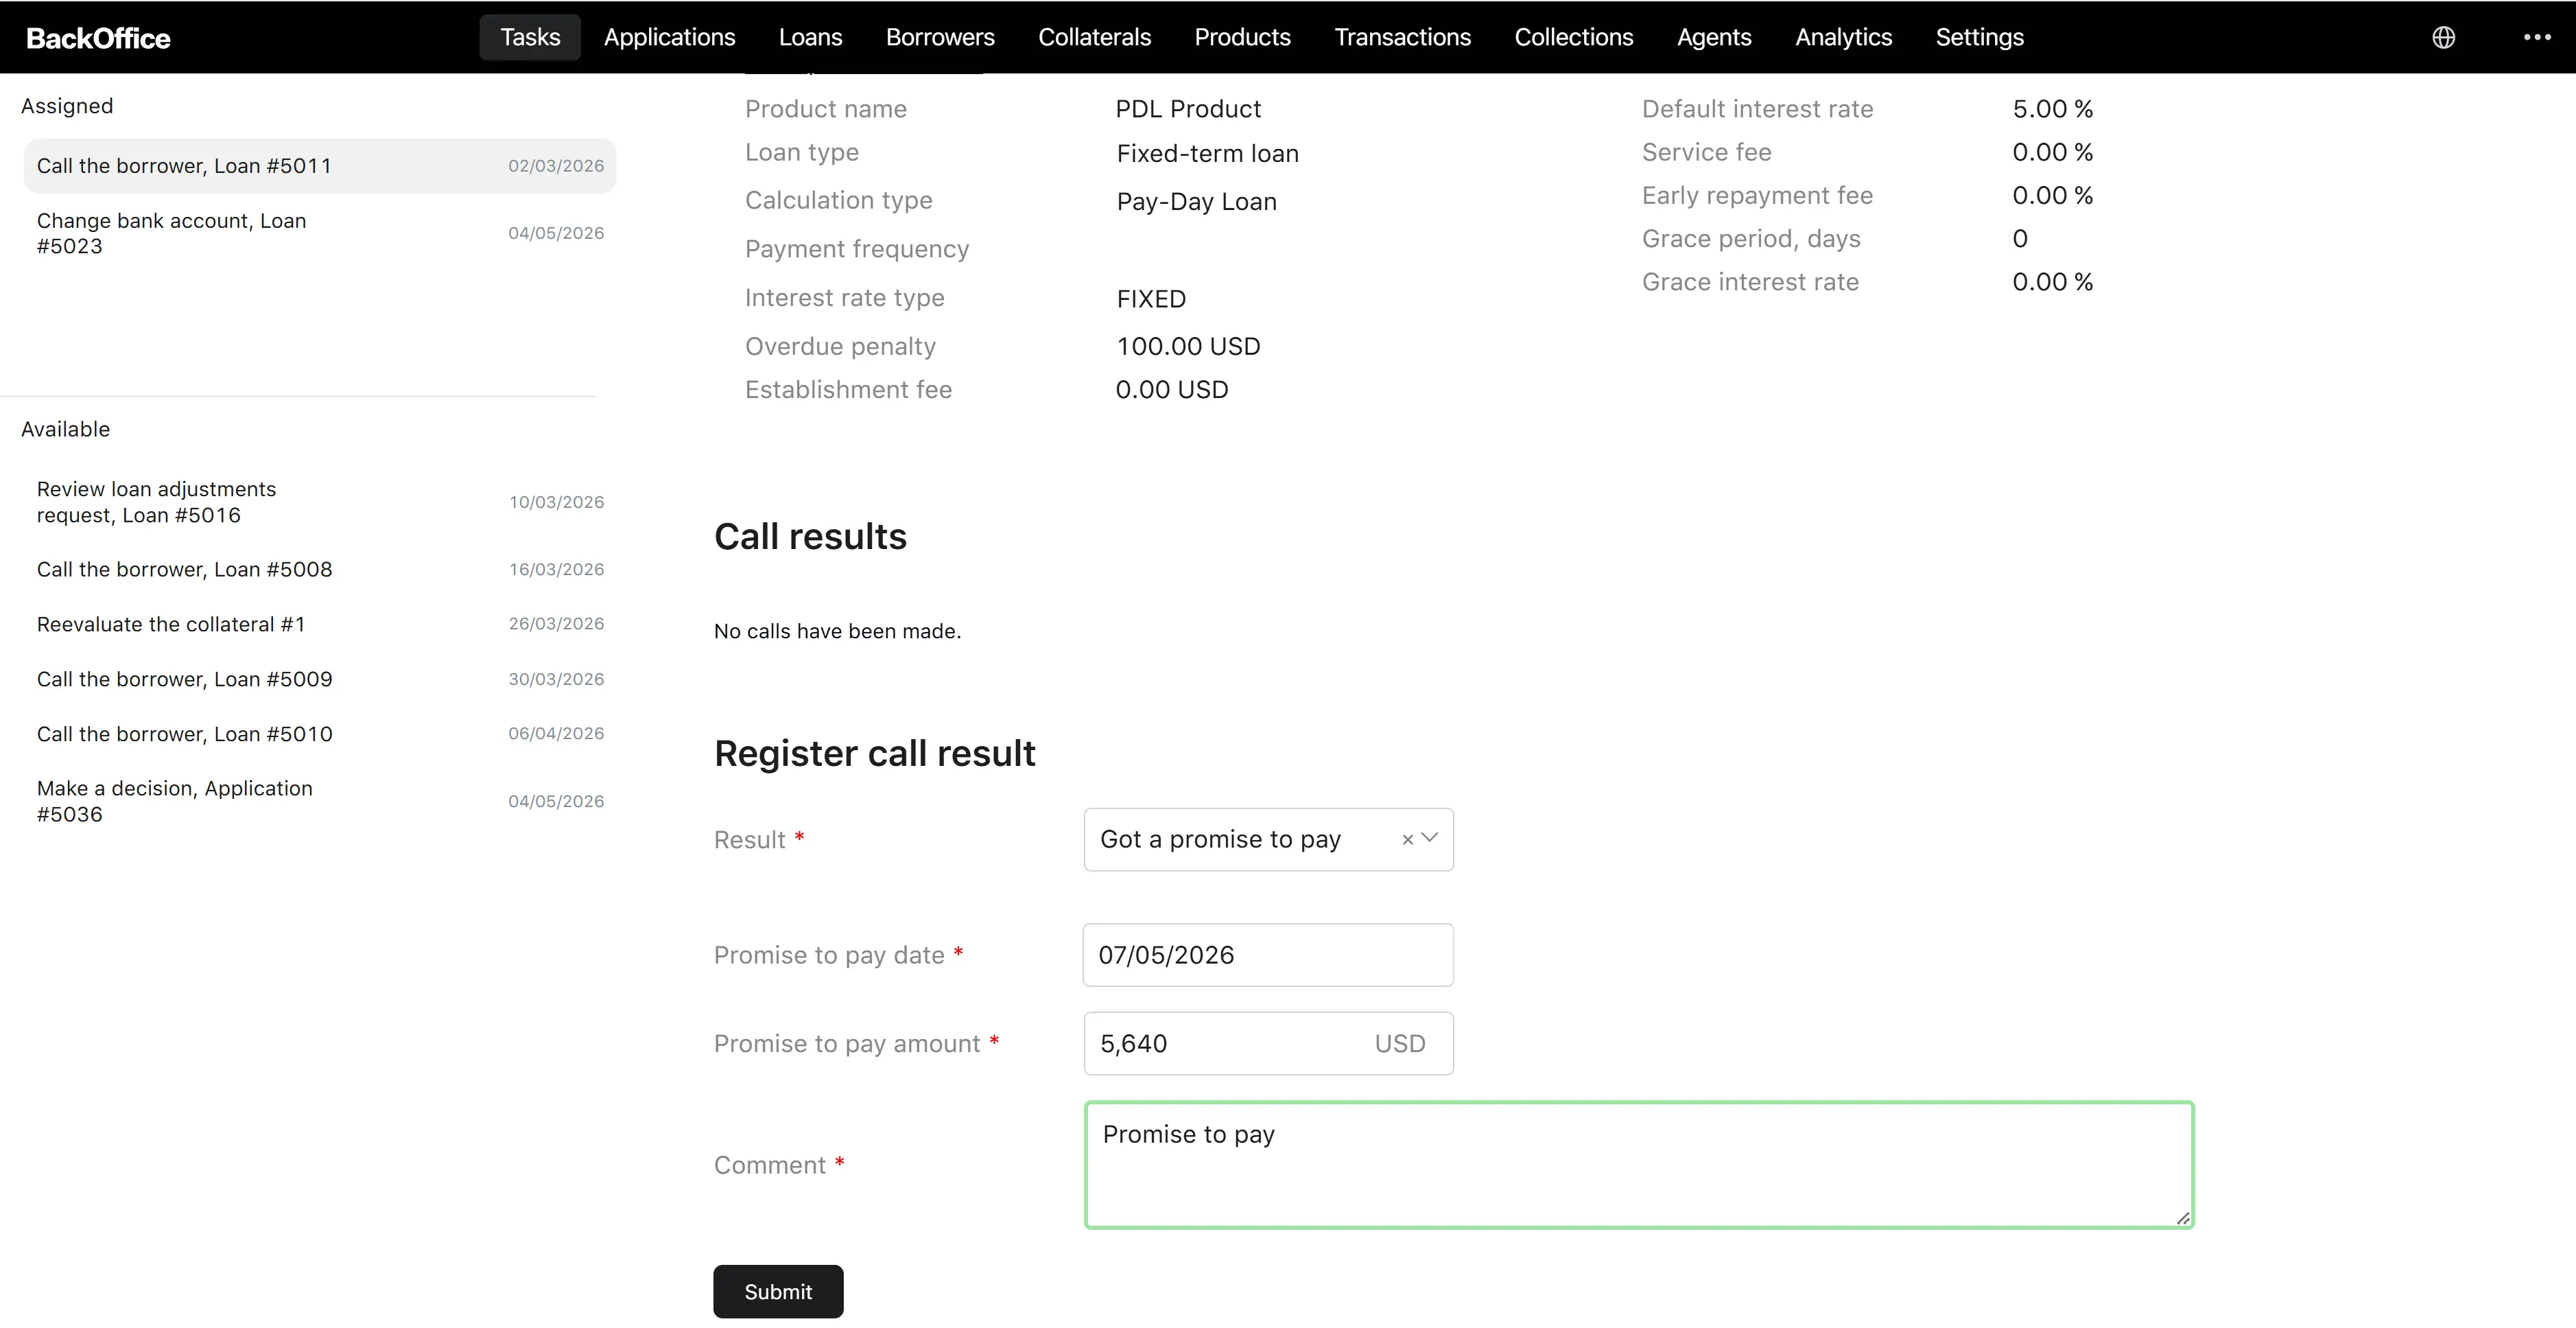
Task: Open the three-dots more menu
Action: [x=2537, y=37]
